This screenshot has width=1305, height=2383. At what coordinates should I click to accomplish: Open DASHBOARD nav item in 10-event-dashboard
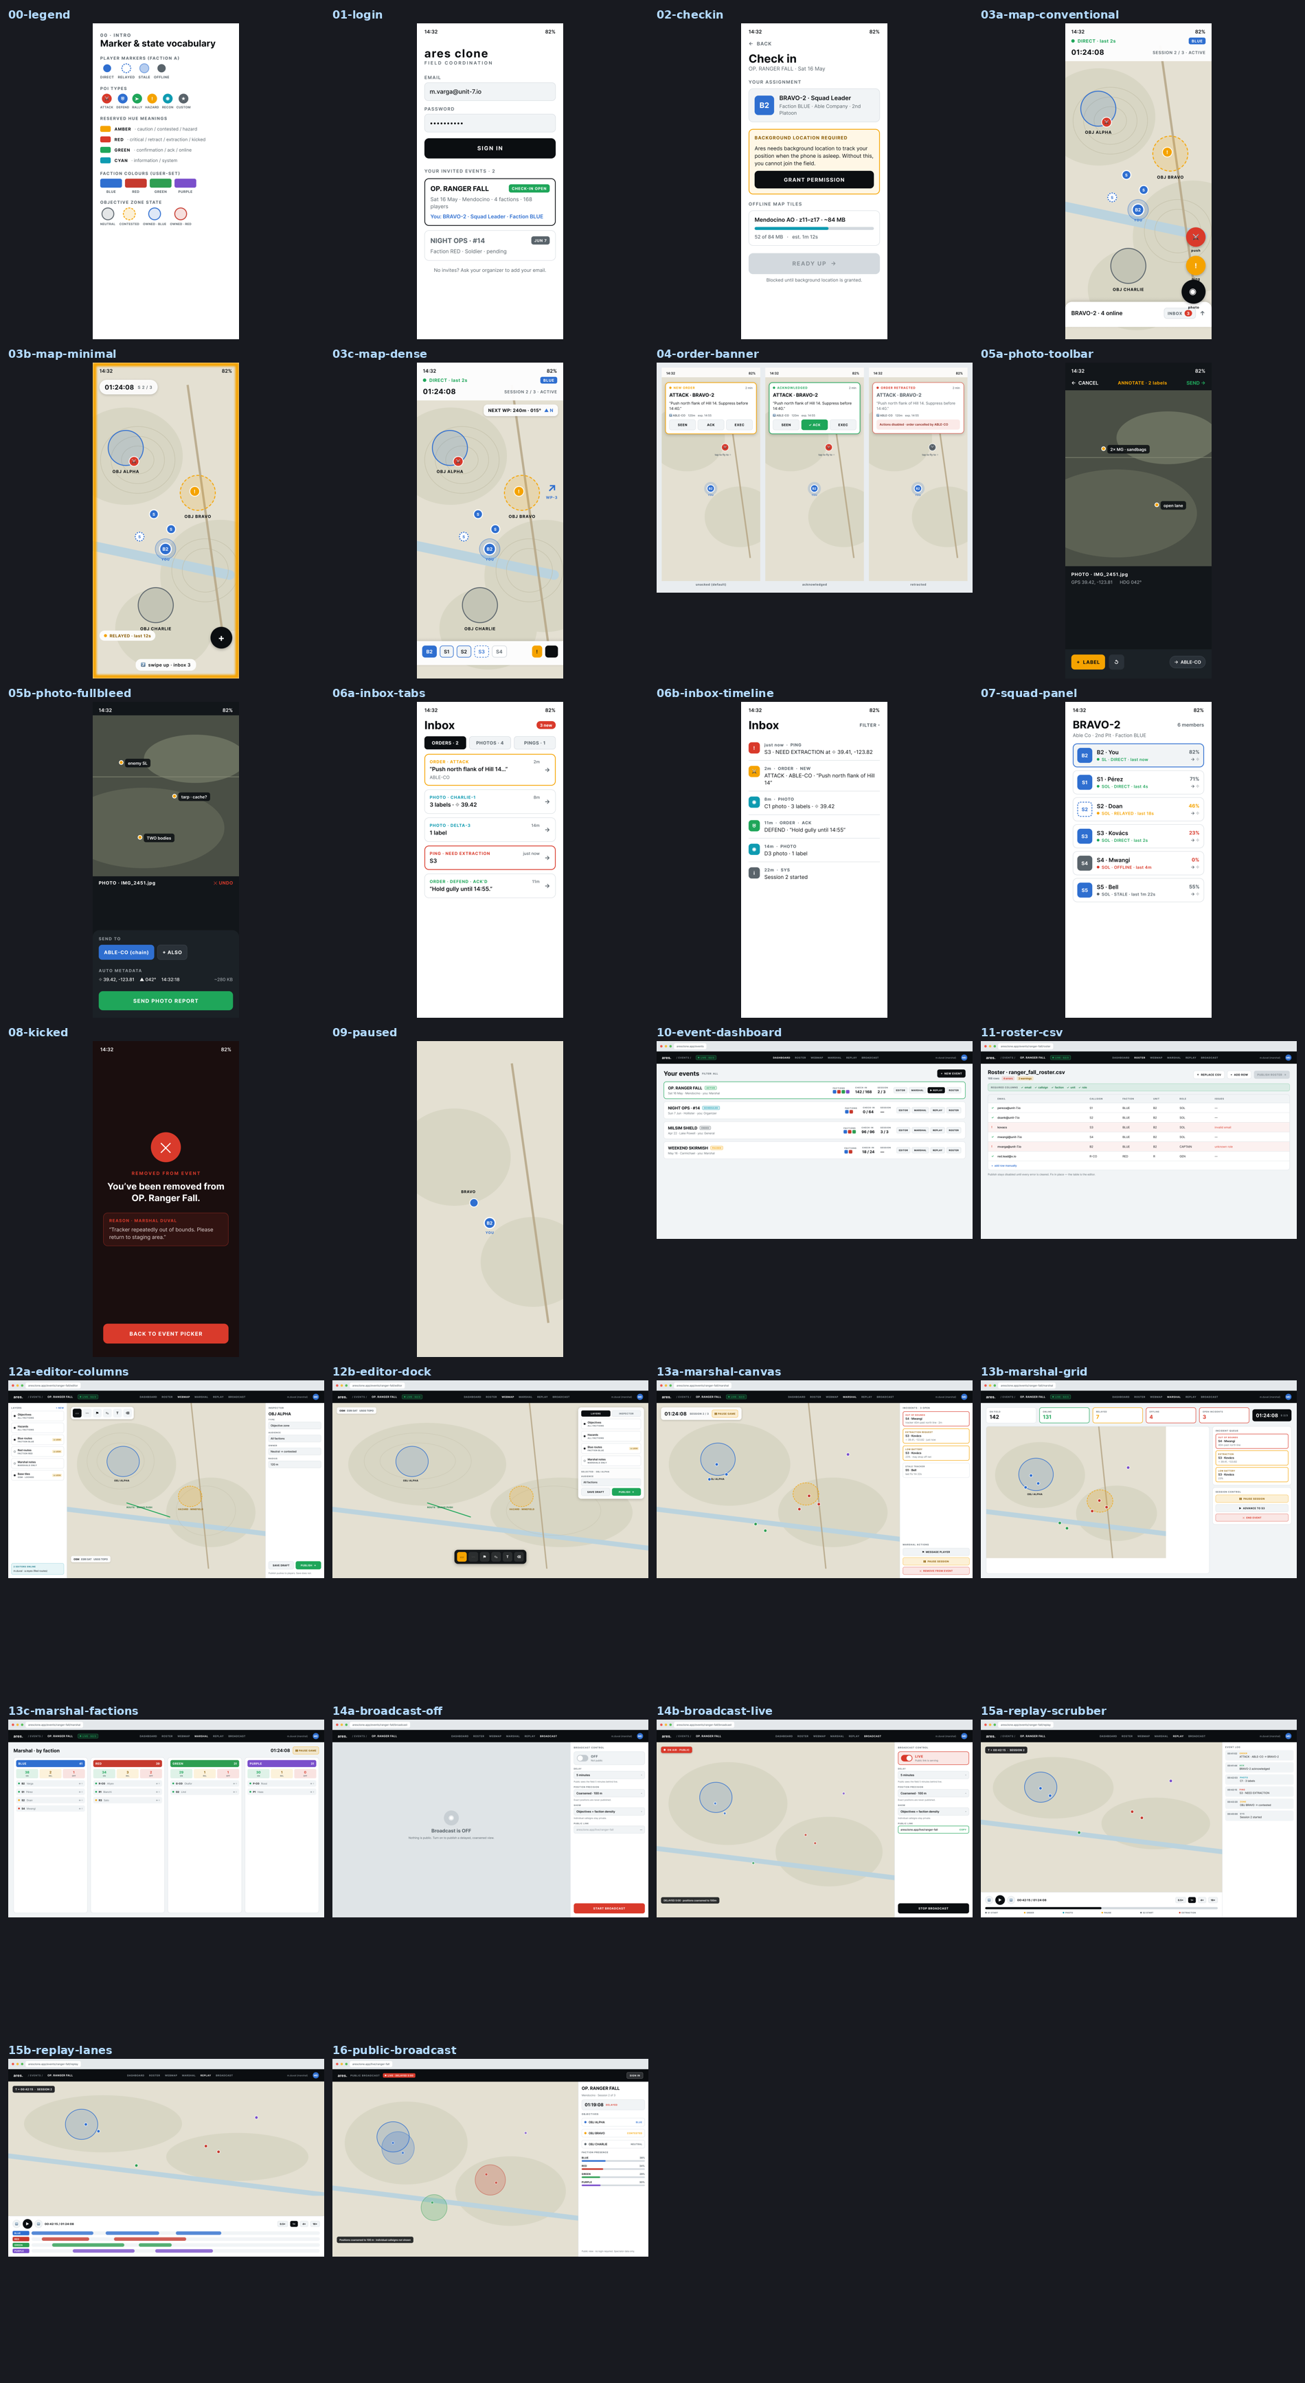pos(782,1058)
